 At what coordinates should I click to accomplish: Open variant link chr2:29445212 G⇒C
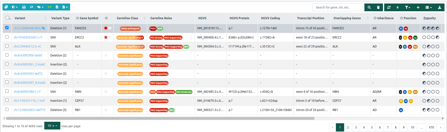[x=27, y=46]
